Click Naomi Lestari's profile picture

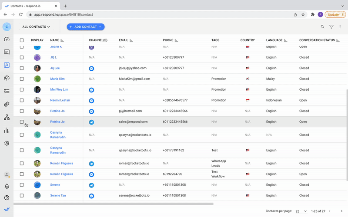[x=37, y=100]
